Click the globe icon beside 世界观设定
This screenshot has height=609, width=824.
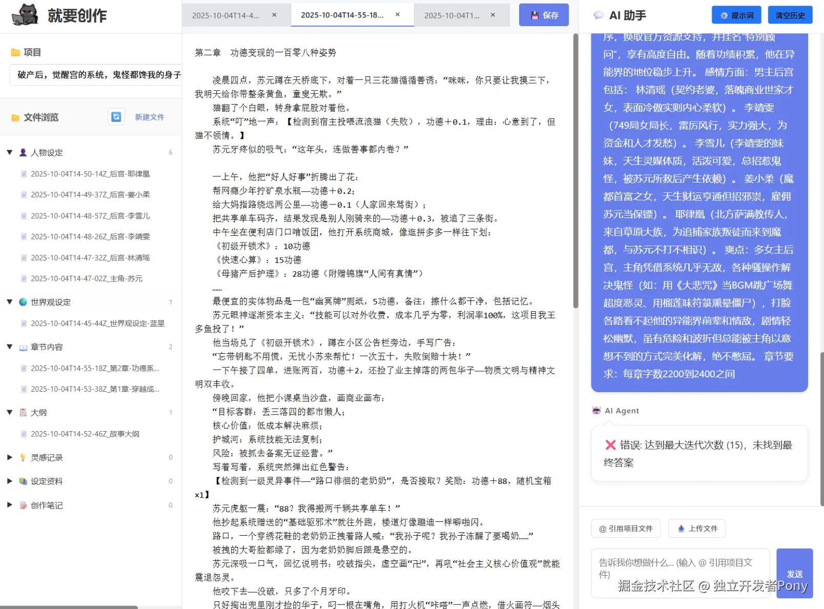pos(23,302)
